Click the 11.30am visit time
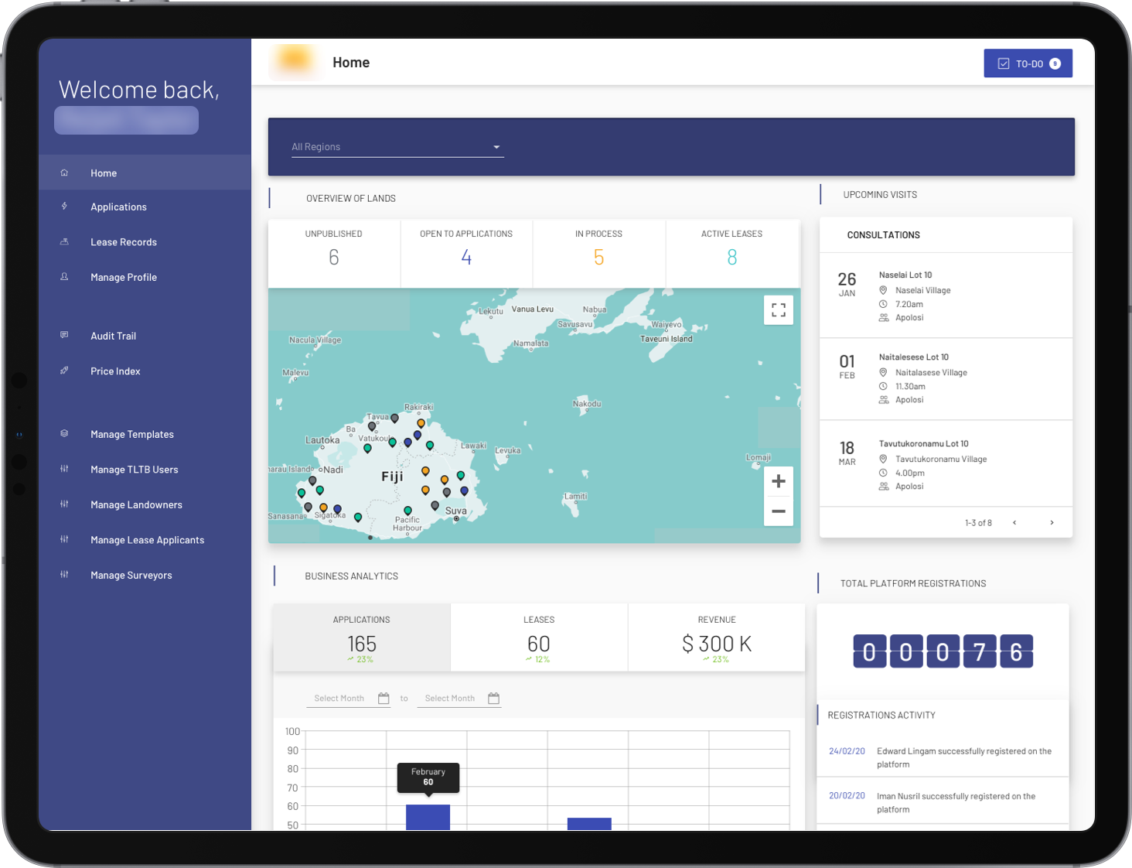 click(910, 386)
